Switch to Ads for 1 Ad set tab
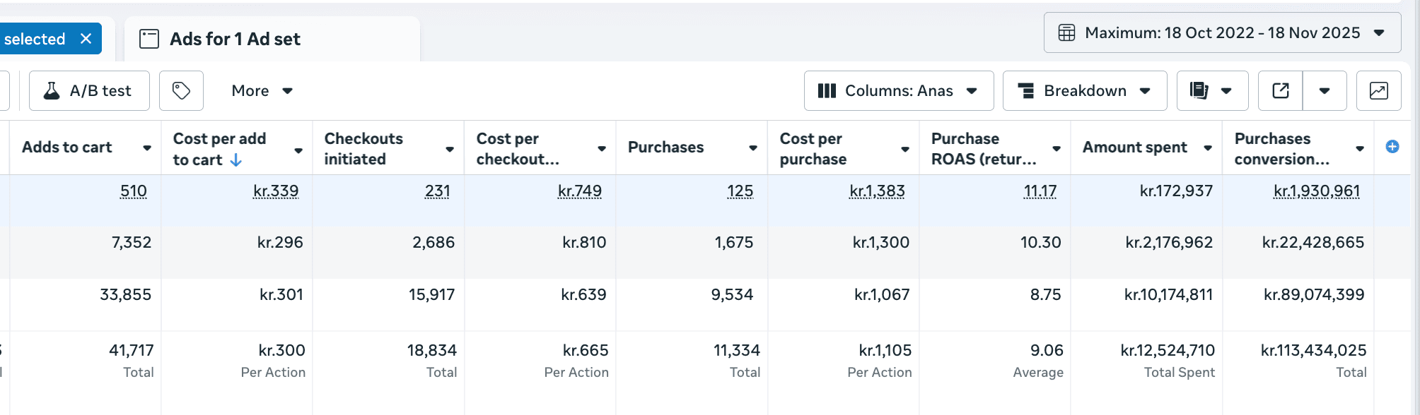 pos(235,40)
